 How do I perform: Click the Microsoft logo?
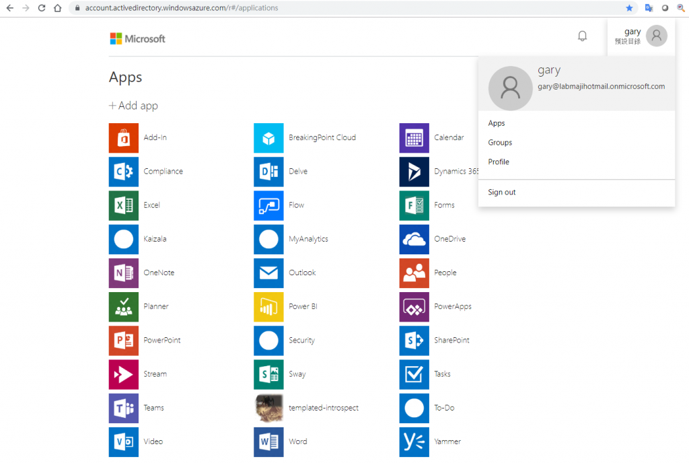137,38
